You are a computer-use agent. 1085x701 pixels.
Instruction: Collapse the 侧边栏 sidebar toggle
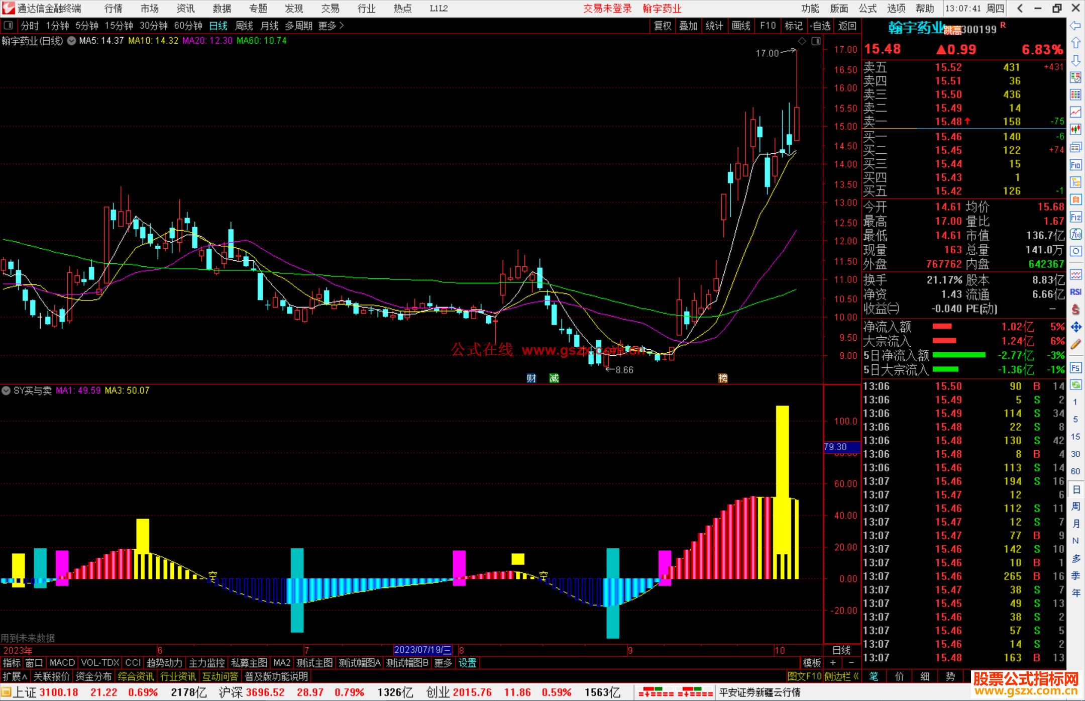coord(841,676)
